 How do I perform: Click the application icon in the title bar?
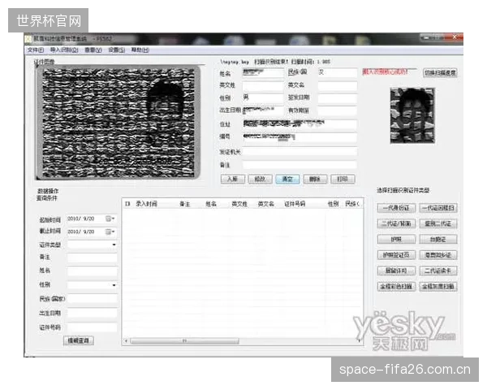[x=28, y=39]
